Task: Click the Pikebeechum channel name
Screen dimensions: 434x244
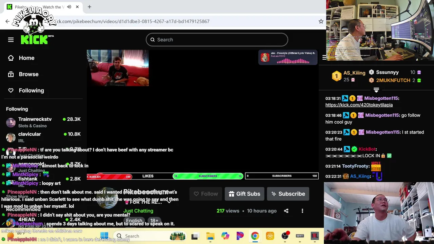Action: (x=146, y=192)
